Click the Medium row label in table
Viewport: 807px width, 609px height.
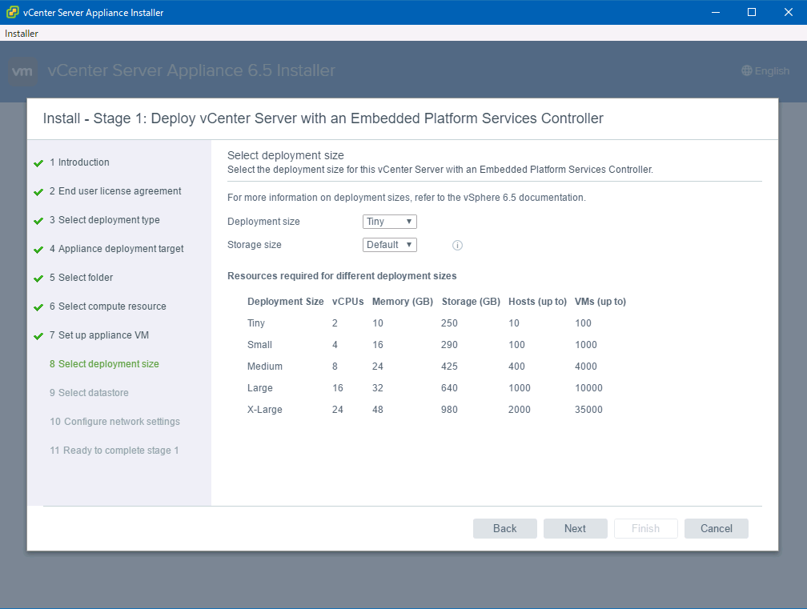tap(264, 367)
